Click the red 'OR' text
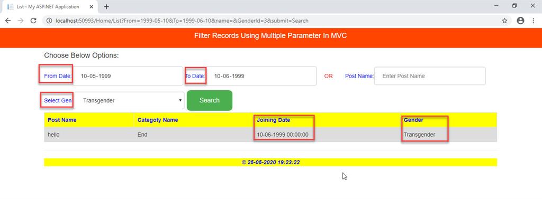The width and height of the screenshot is (542, 199). [x=328, y=76]
